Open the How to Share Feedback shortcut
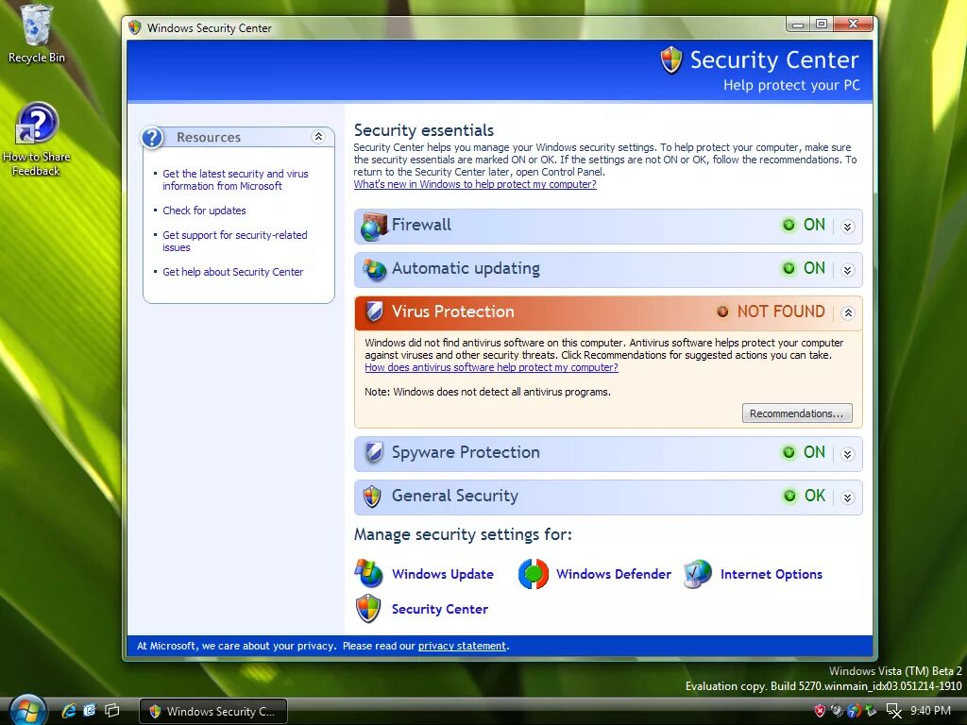The height and width of the screenshot is (725, 967). click(37, 140)
